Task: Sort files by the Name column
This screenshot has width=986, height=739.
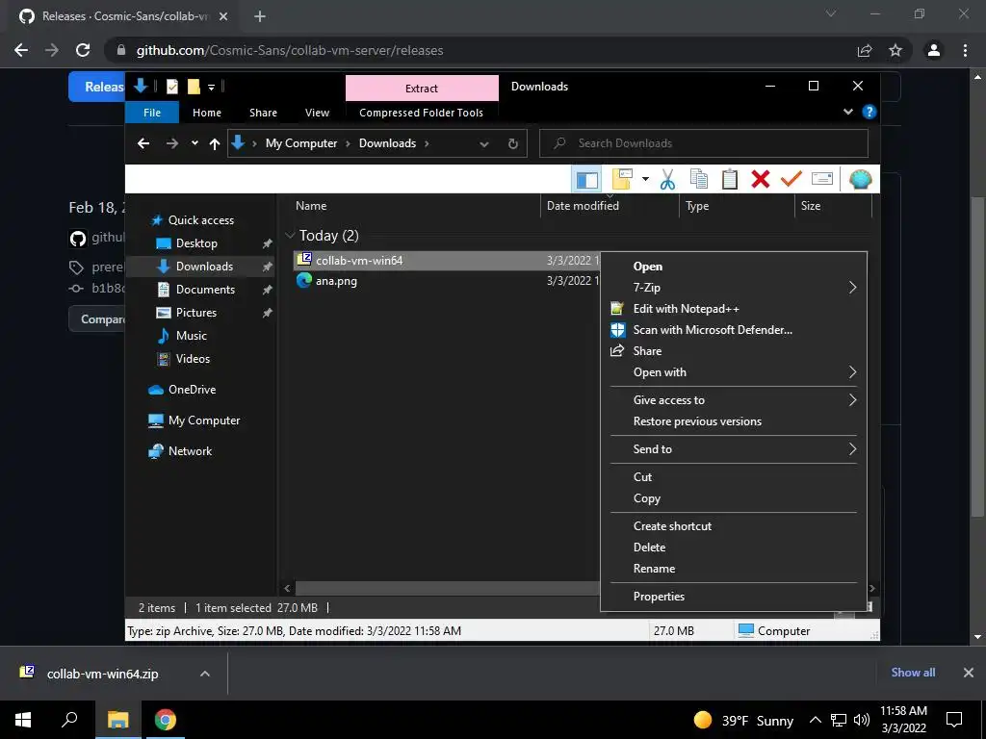Action: coord(311,206)
